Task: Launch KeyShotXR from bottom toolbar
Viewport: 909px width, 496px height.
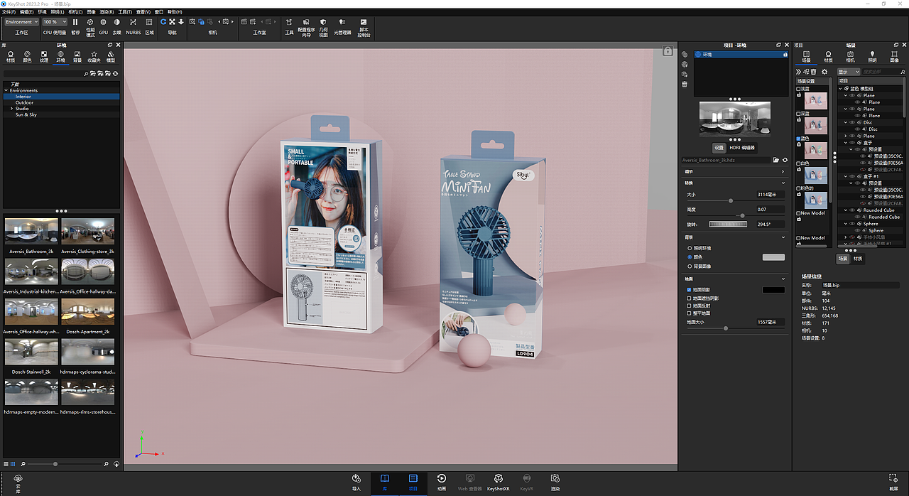Action: point(499,482)
